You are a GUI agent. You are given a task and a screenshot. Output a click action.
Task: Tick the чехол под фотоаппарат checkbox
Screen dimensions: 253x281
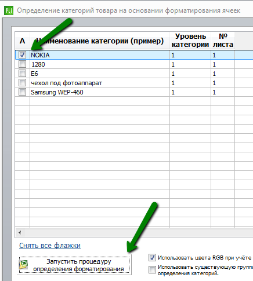(x=22, y=82)
